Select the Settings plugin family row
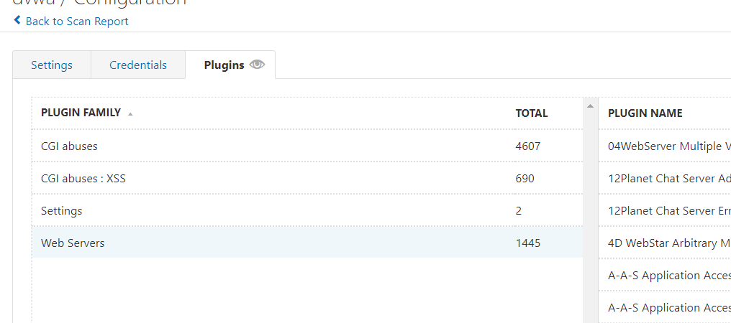This screenshot has width=731, height=323. point(307,210)
